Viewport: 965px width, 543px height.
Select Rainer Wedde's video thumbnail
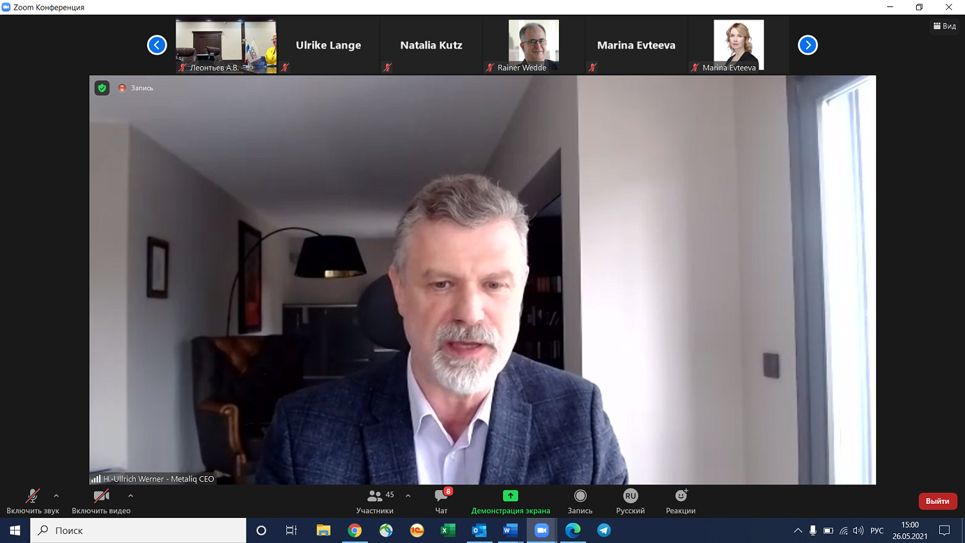coord(533,45)
